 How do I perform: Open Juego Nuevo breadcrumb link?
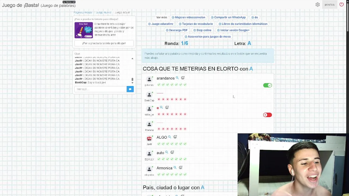pyautogui.click(x=104, y=12)
